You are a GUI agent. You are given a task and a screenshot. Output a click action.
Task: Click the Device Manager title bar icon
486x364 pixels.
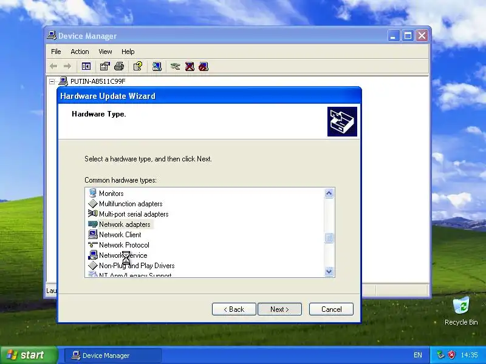[x=52, y=36]
